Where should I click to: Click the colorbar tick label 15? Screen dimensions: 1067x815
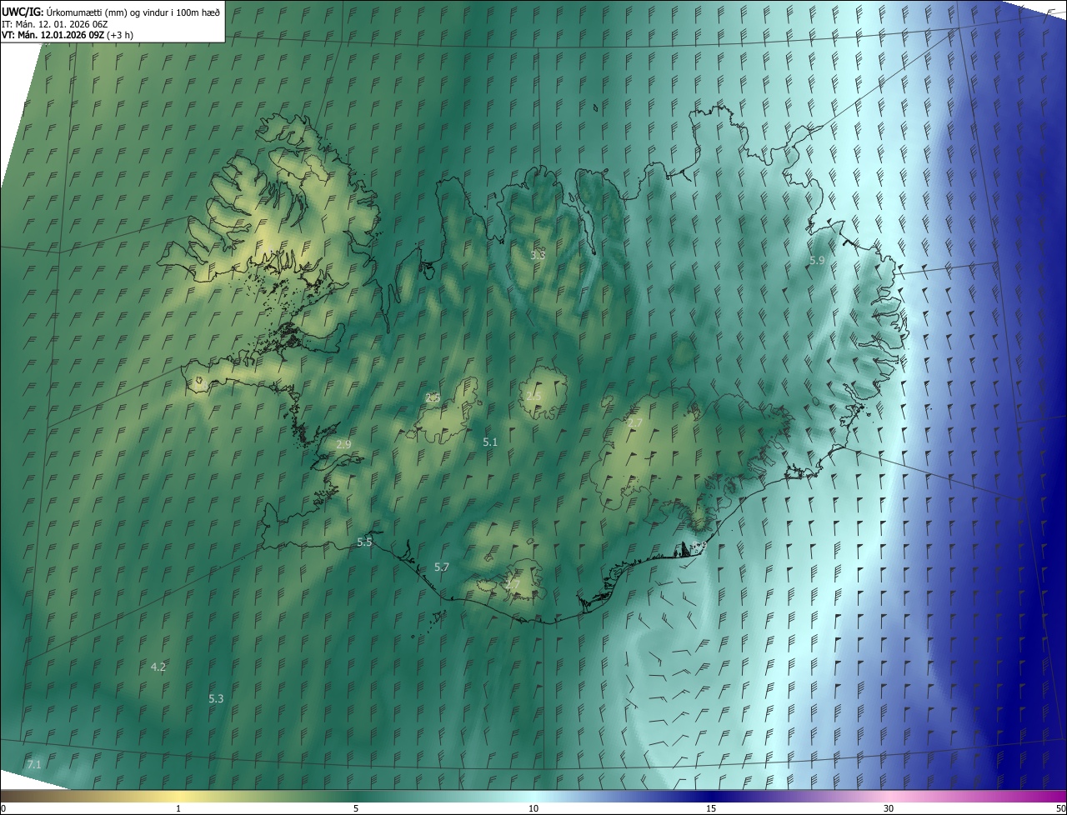pos(711,809)
